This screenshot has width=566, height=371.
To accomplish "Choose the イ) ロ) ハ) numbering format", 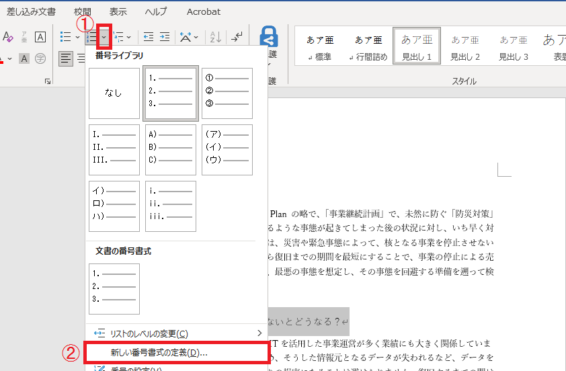I will (114, 206).
